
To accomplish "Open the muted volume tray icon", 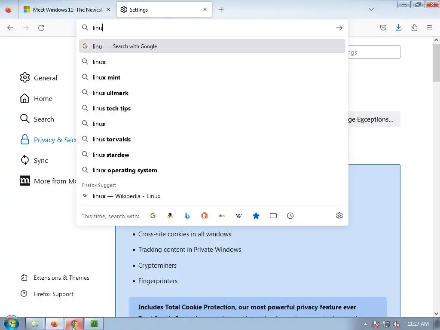I will click(397, 324).
